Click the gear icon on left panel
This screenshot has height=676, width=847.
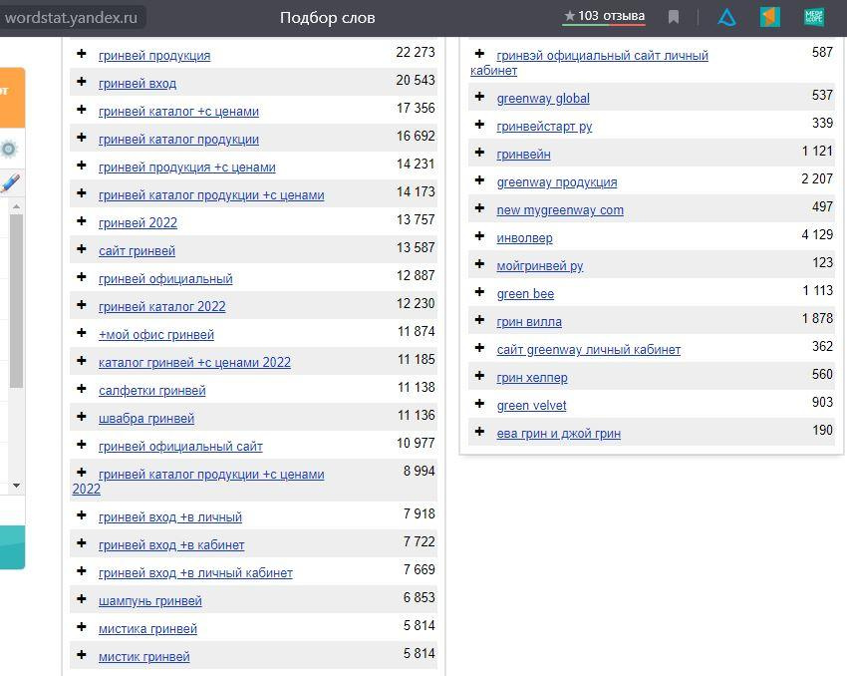tap(9, 150)
